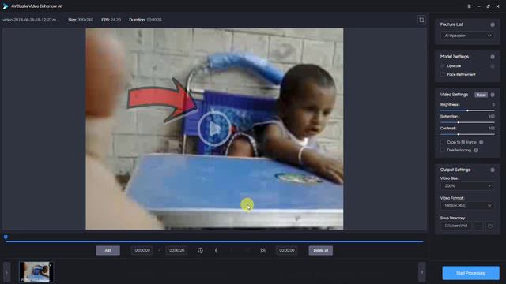The width and height of the screenshot is (506, 284).
Task: Click the Delete all button
Action: [x=320, y=250]
